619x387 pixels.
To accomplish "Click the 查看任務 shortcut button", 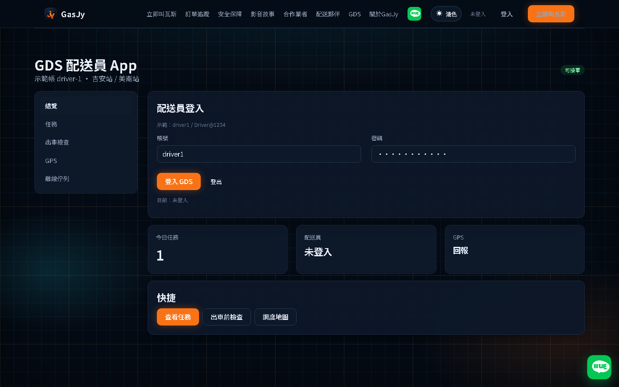I will click(178, 317).
